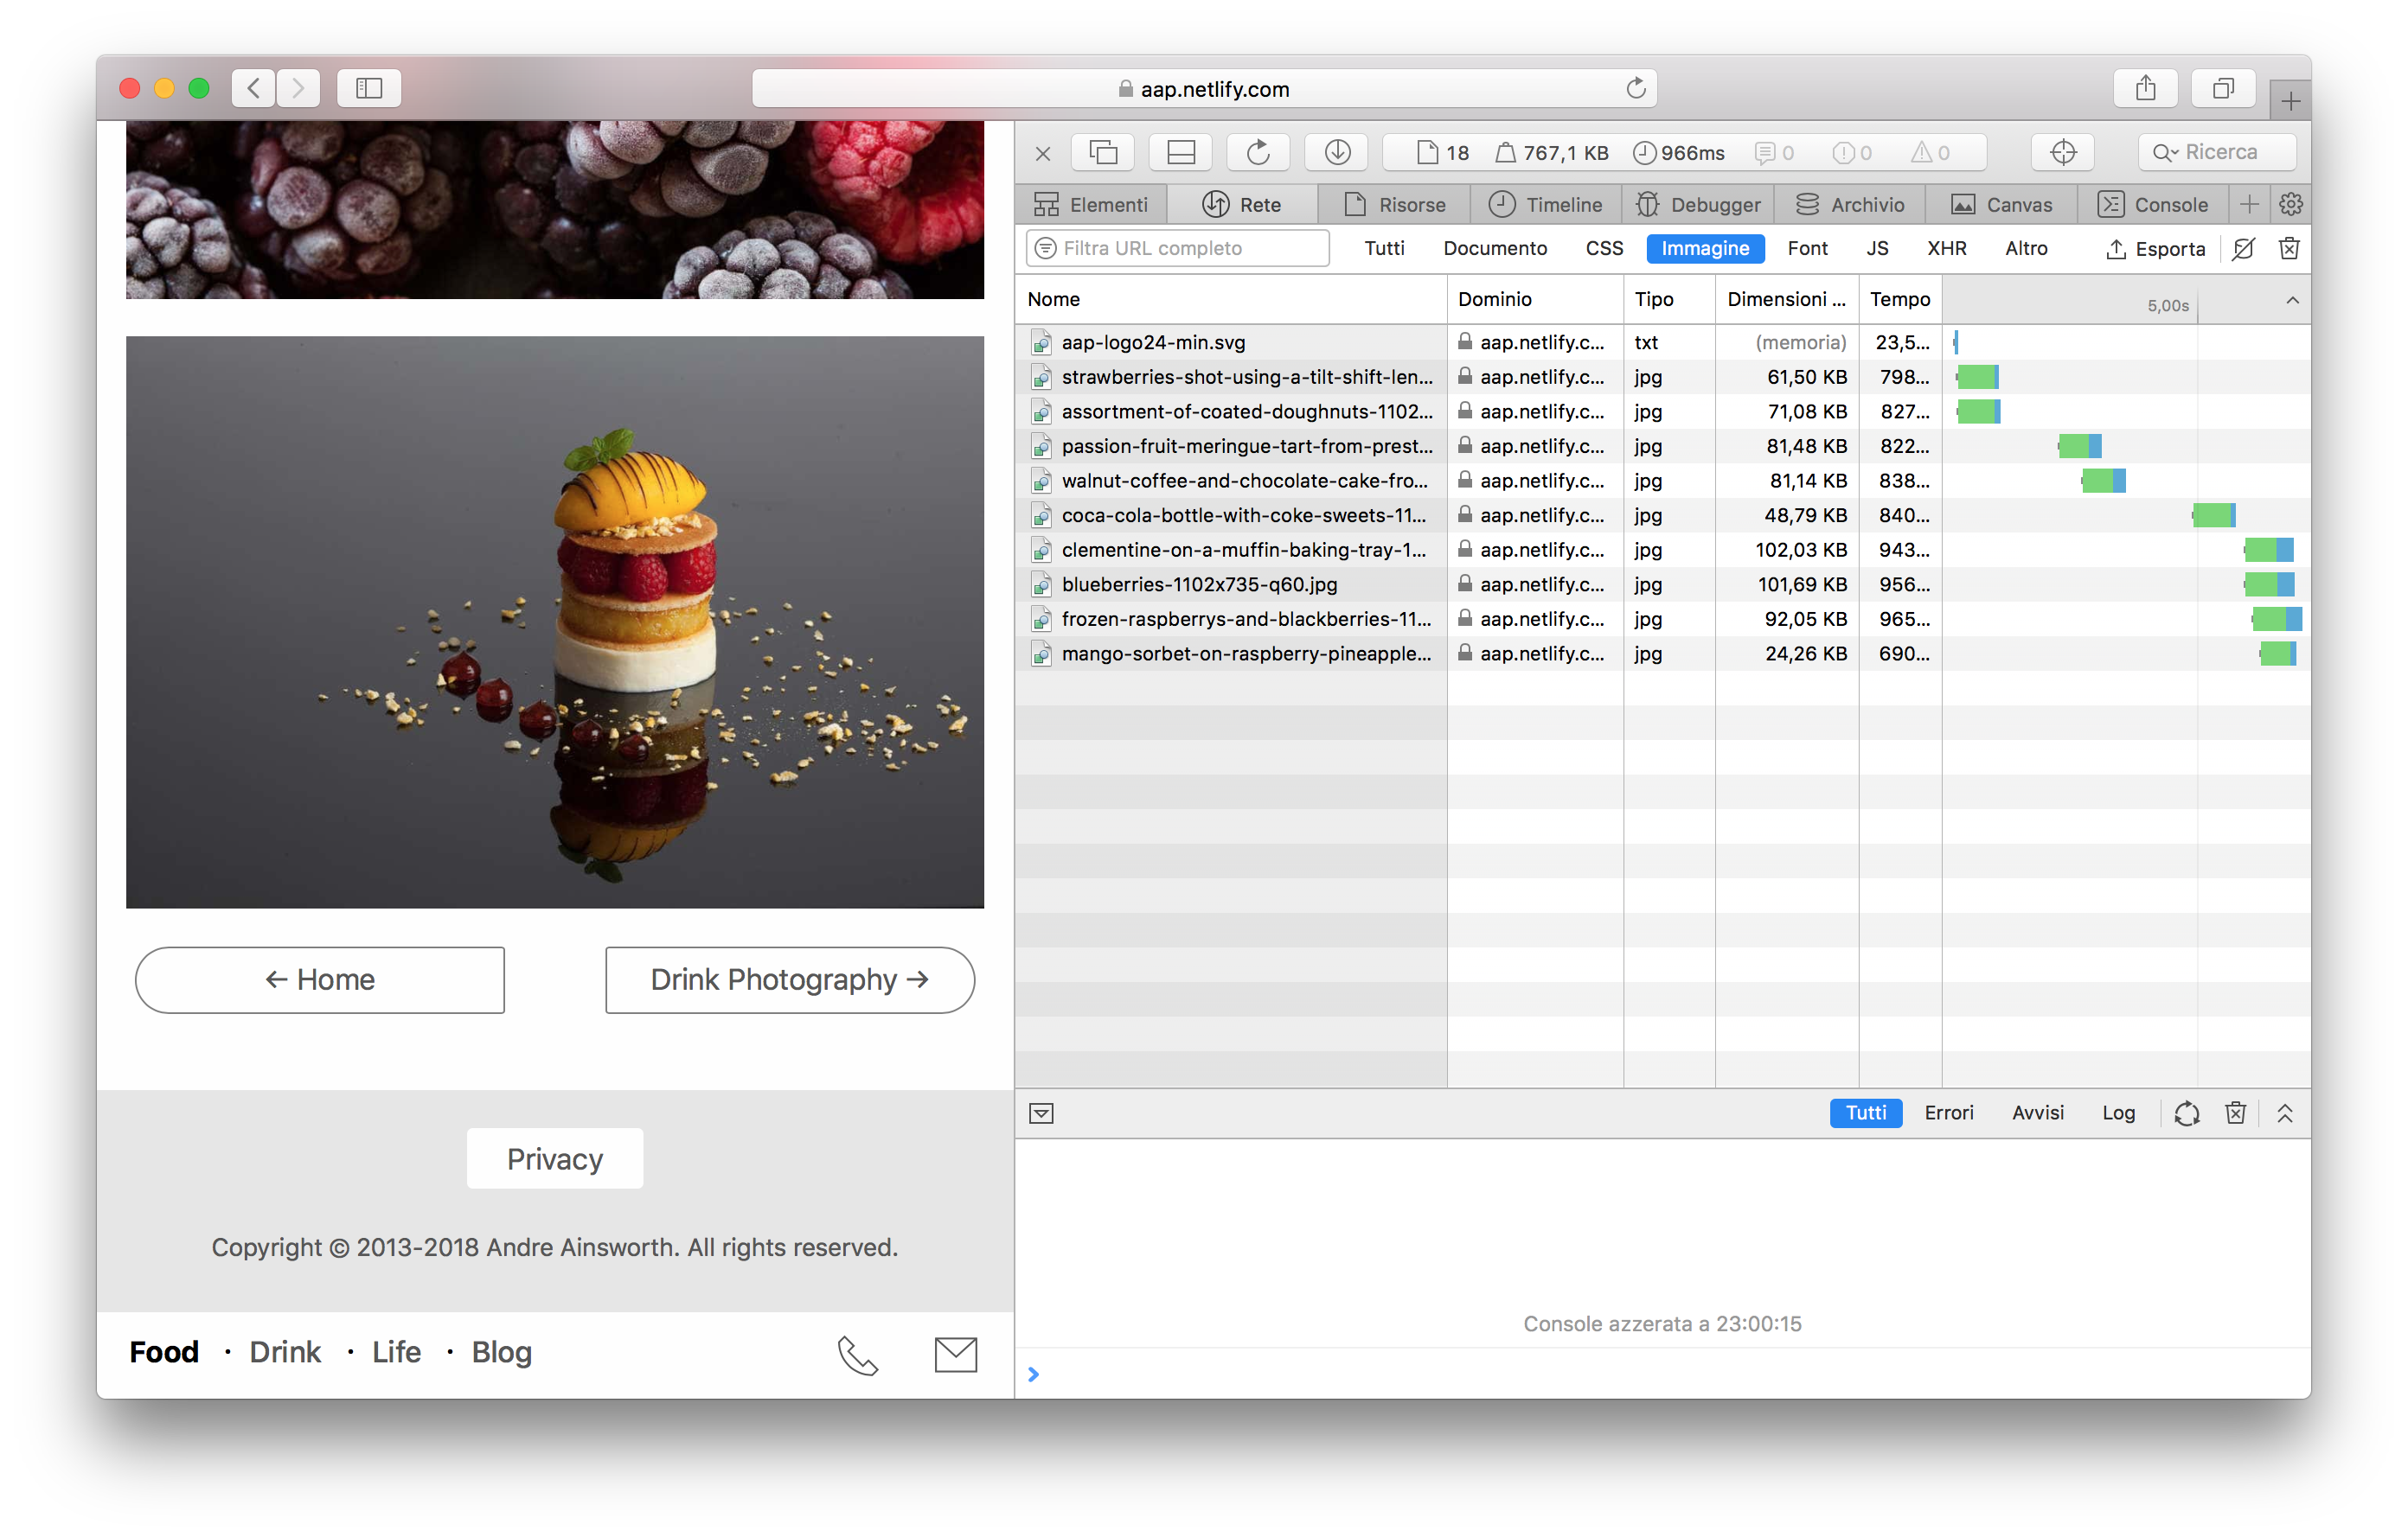The width and height of the screenshot is (2408, 1537).
Task: Click the plus icon in the inspector tab bar
Action: [x=2249, y=204]
